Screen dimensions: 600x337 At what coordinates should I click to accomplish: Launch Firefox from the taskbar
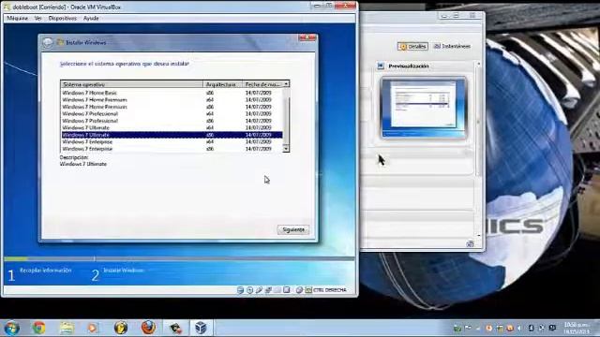pyautogui.click(x=148, y=328)
